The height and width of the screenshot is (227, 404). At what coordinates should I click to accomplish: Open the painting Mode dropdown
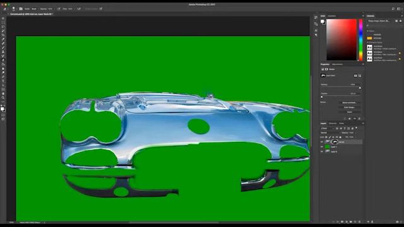(35, 9)
